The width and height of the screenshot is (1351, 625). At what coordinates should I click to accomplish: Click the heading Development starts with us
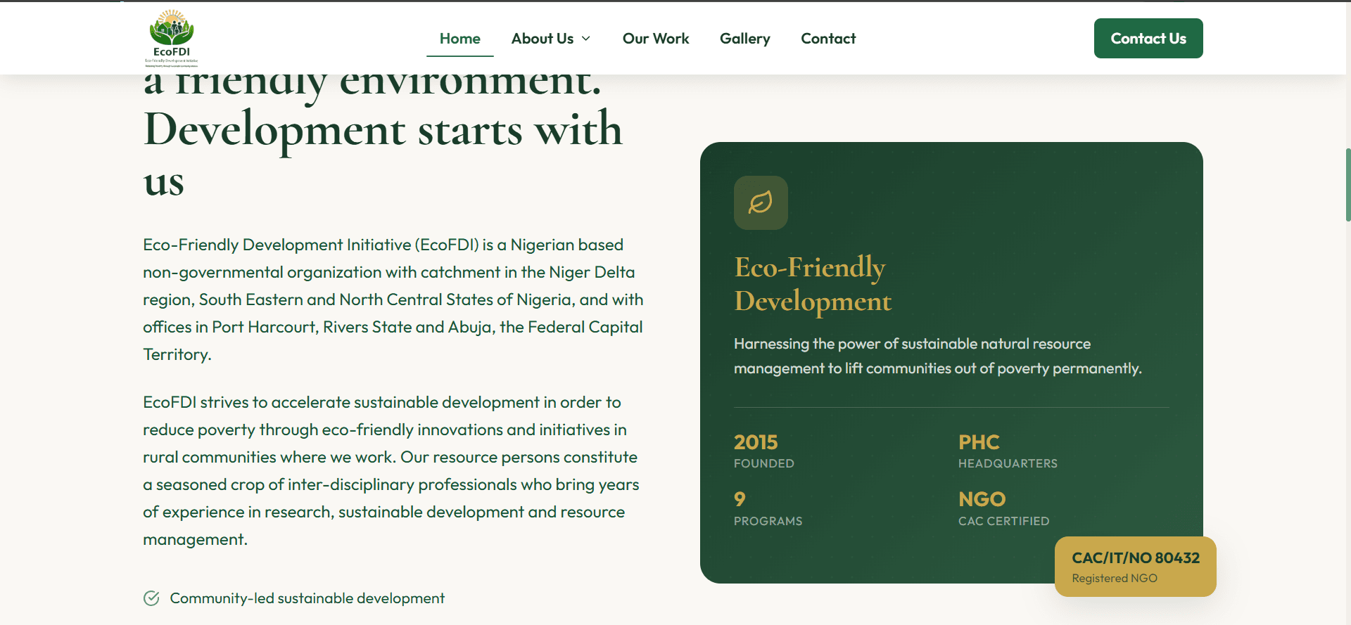coord(383,155)
